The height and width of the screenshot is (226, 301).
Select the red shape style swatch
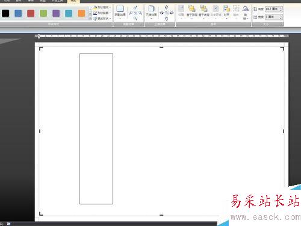tap(31, 13)
